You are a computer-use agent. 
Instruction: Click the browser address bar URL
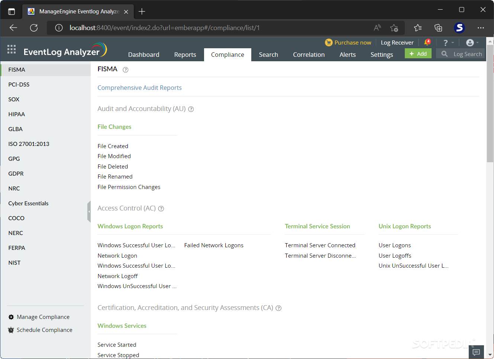[165, 28]
